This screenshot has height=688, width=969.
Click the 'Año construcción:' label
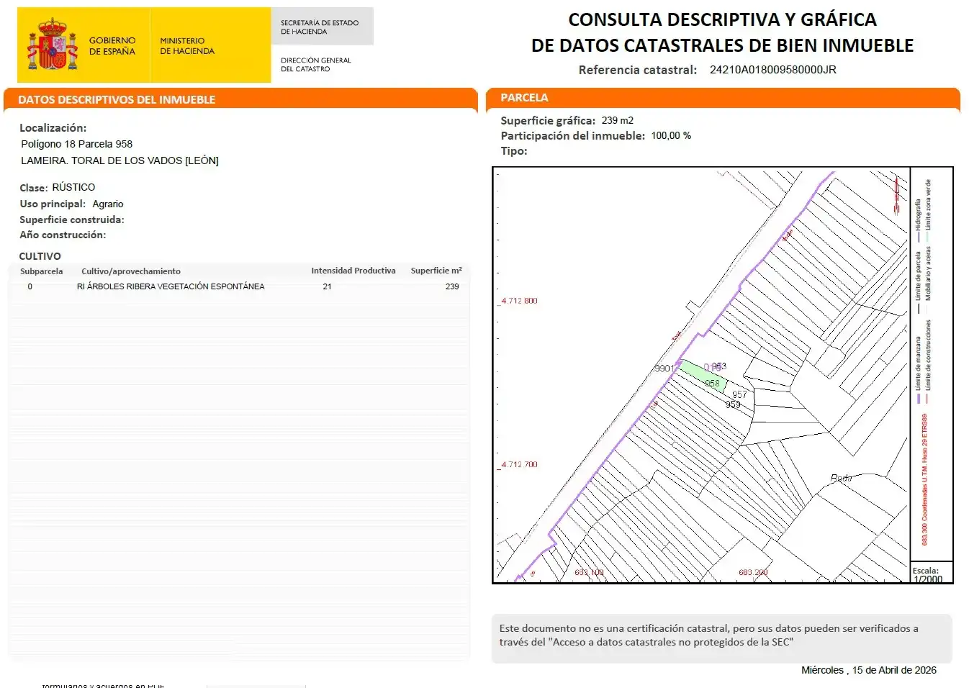click(63, 235)
